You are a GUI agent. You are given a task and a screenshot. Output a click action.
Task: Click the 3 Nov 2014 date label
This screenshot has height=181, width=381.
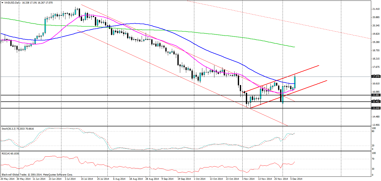click(x=248, y=179)
